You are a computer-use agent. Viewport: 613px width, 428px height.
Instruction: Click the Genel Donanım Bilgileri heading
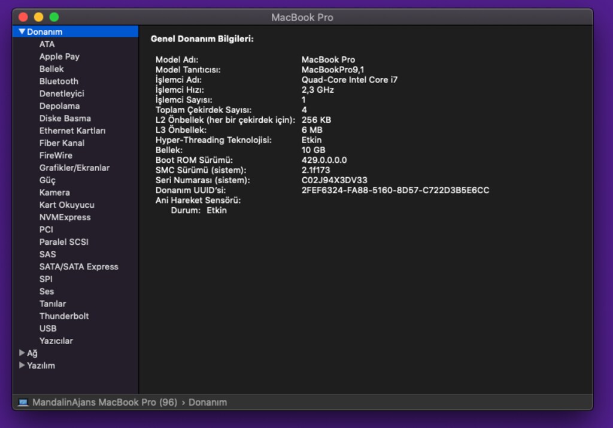[202, 39]
